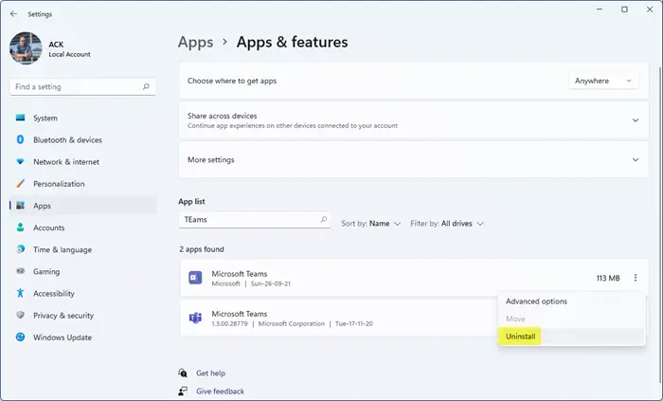Click the Time & language globe icon
Viewport: 663px width, 401px height.
point(20,249)
